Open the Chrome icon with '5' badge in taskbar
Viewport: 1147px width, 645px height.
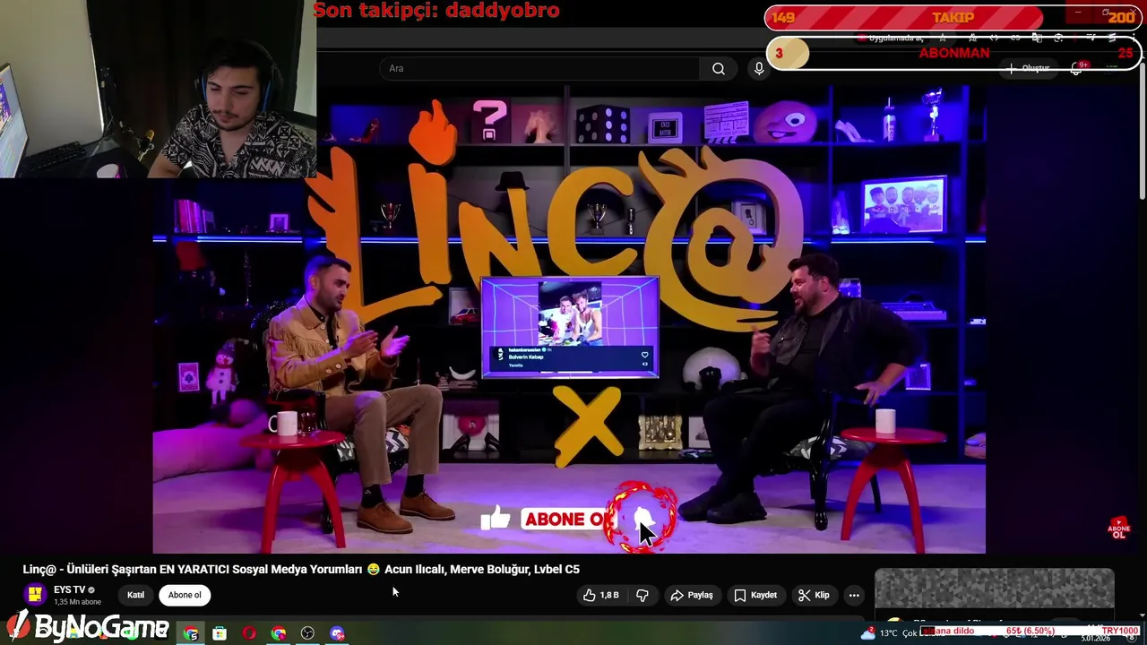coord(191,633)
